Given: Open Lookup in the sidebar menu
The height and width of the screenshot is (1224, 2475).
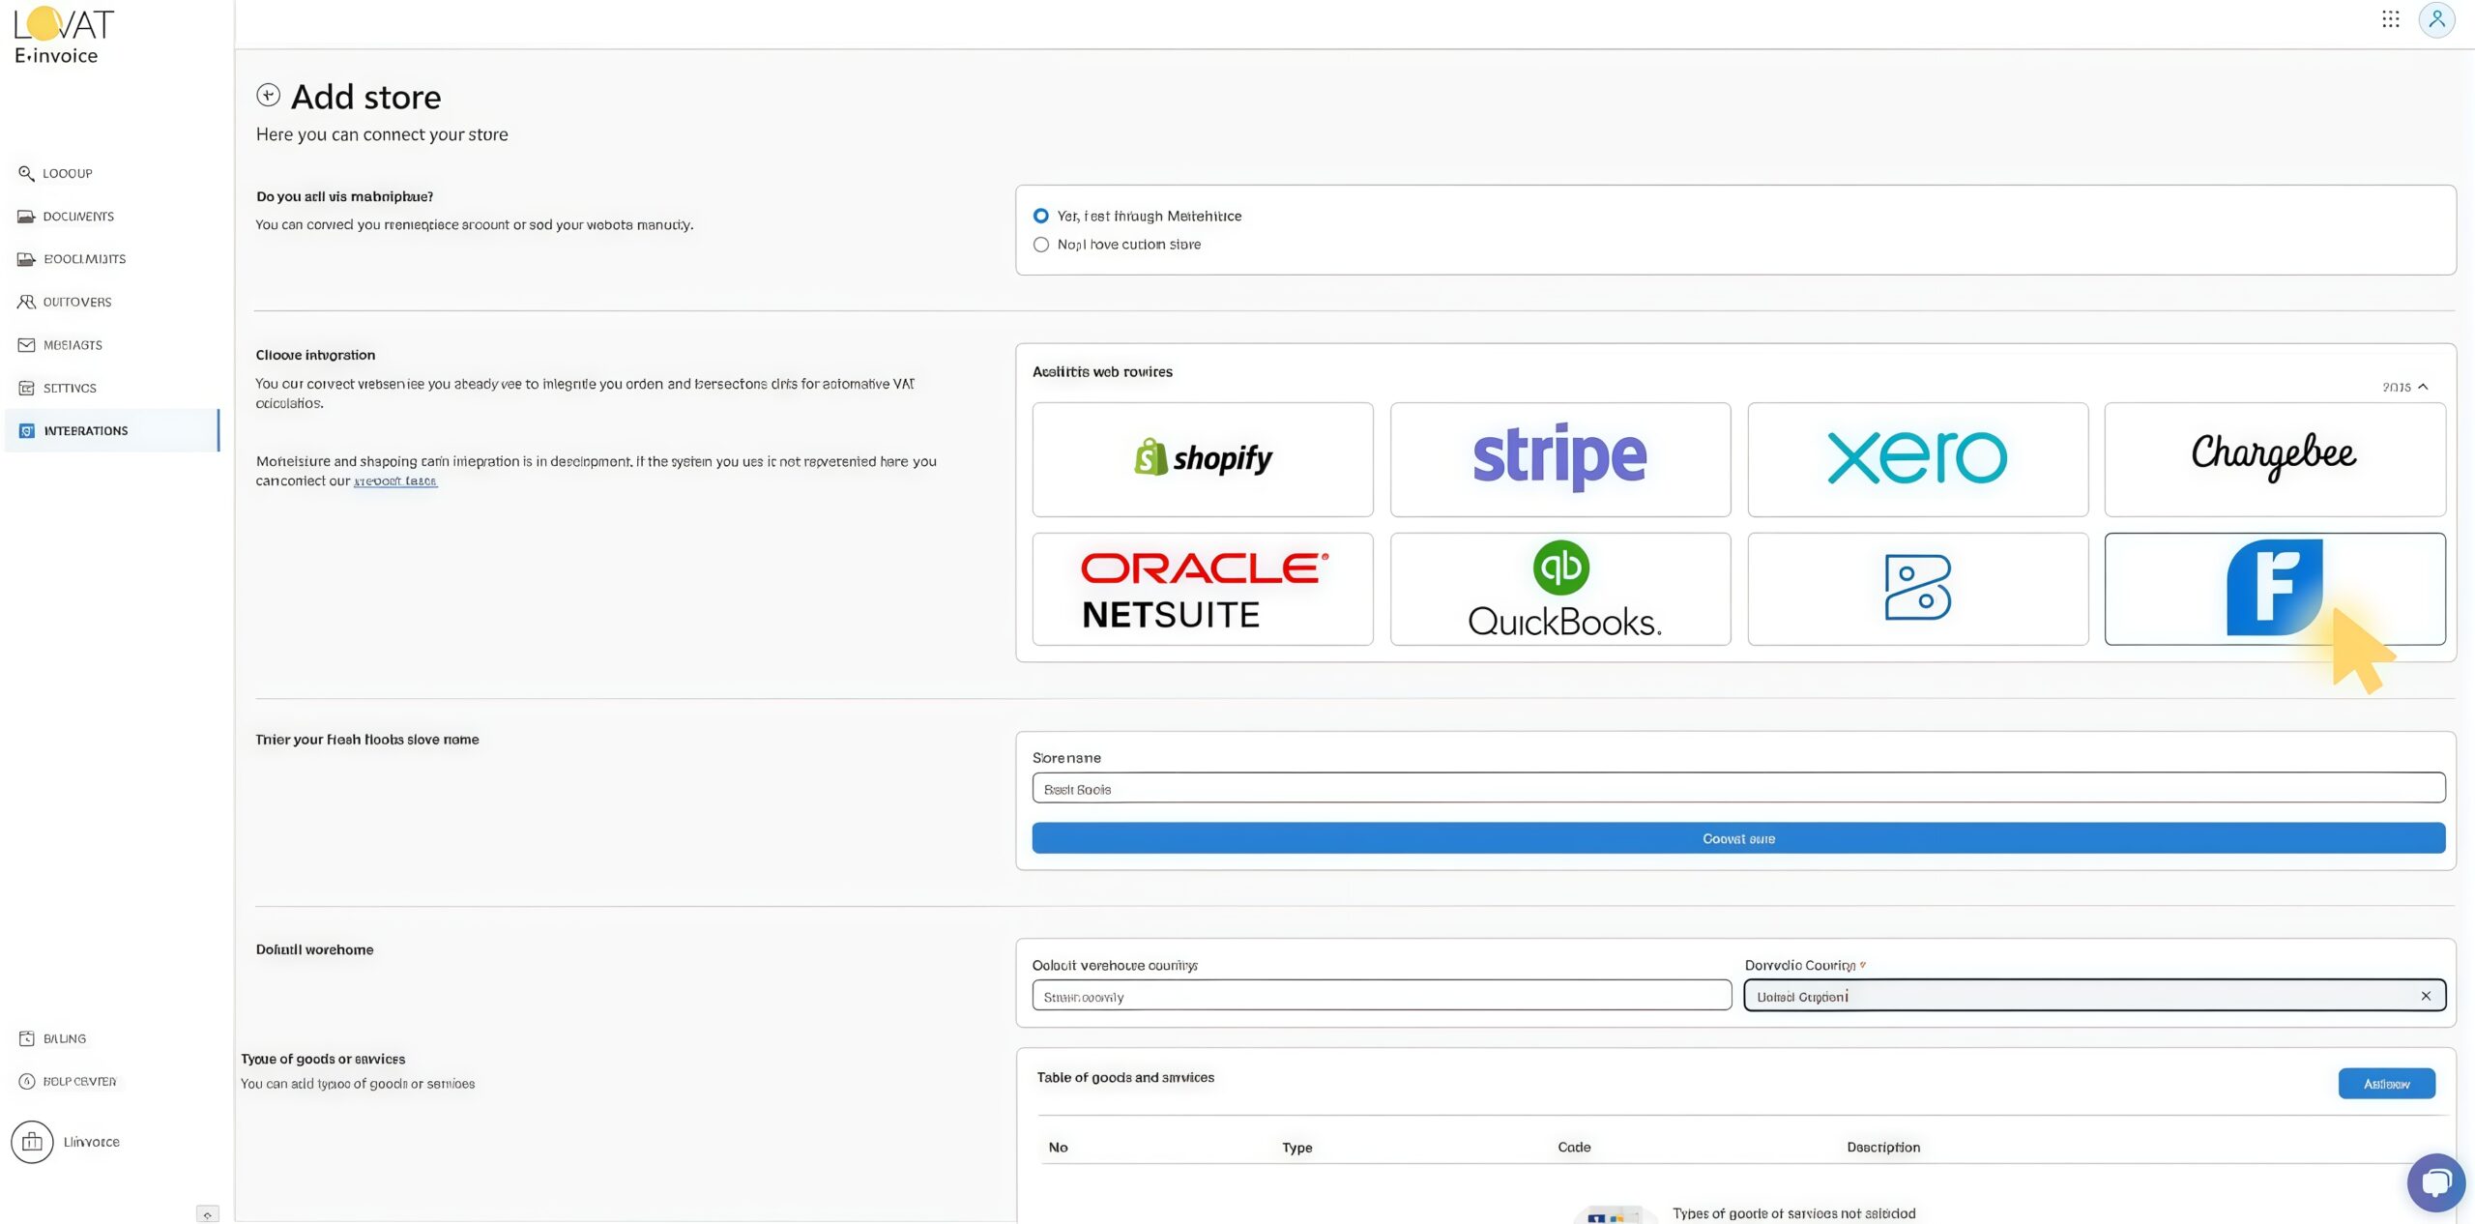Looking at the screenshot, I should (68, 173).
